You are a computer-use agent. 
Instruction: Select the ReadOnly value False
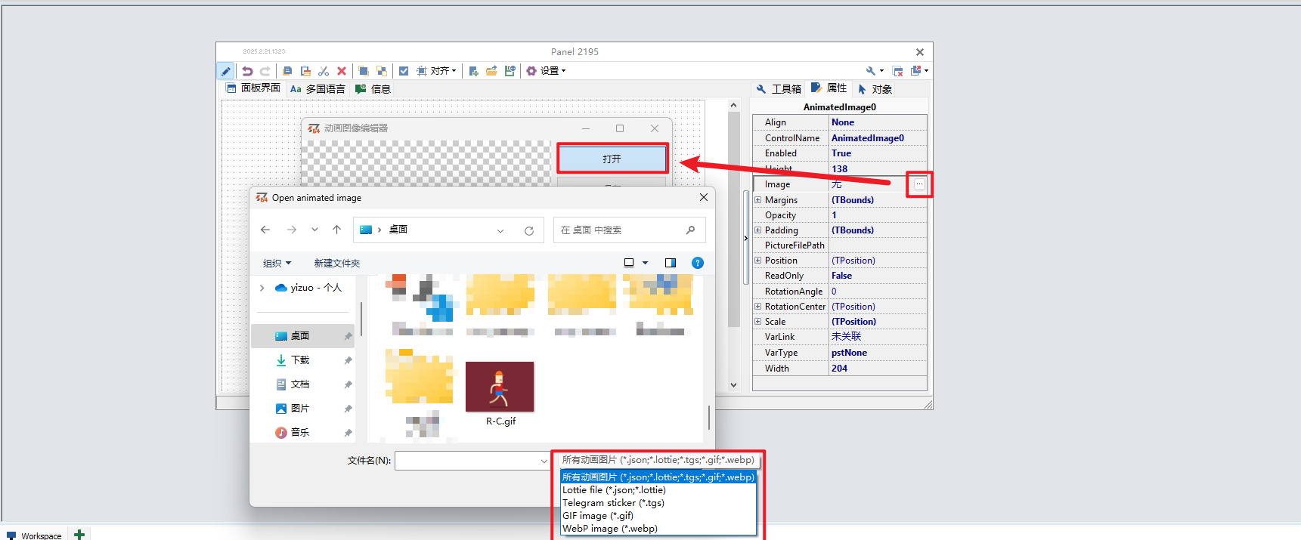(x=878, y=276)
